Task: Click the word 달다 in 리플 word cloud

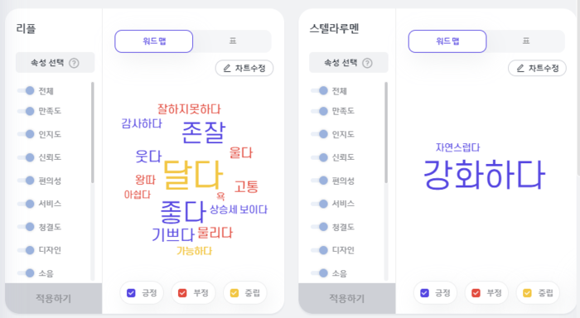Action: (x=193, y=175)
